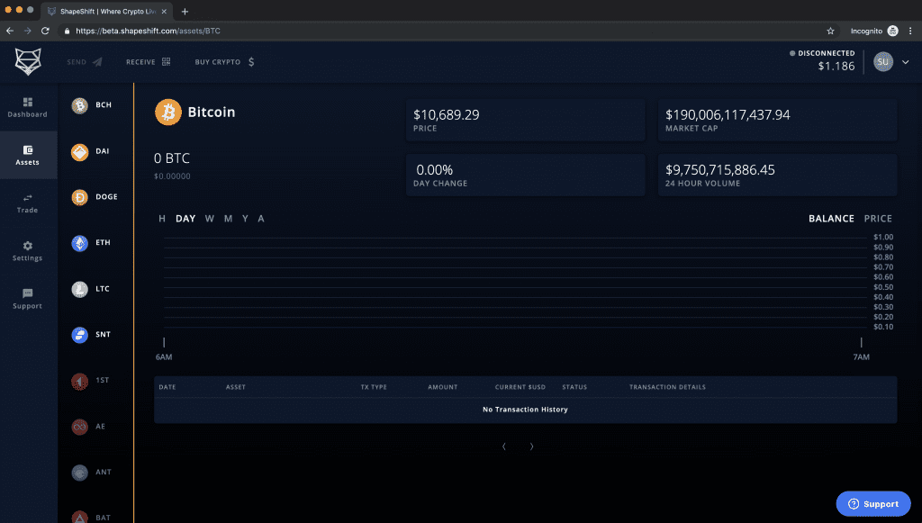
Task: Bookmark this page with the star icon
Action: tap(830, 32)
